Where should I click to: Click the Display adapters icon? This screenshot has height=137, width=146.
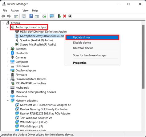[x=12, y=70]
